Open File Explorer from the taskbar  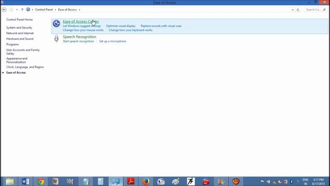click(10, 181)
